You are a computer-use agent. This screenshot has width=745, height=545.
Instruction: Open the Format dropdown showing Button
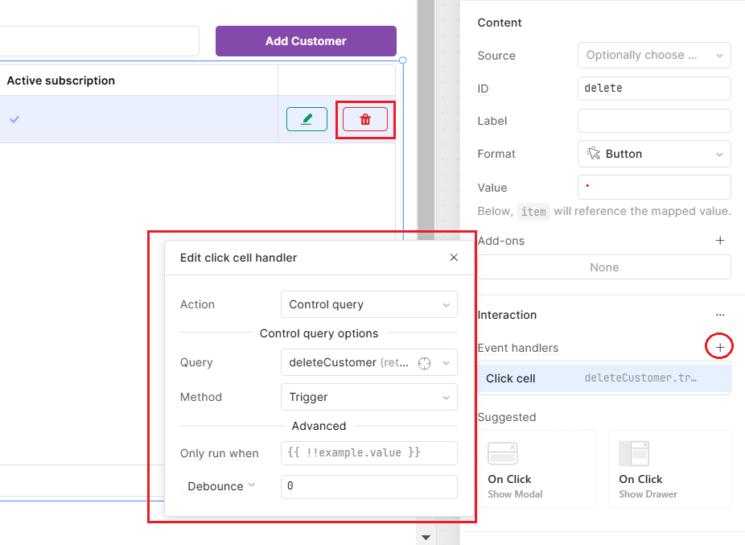tap(654, 154)
